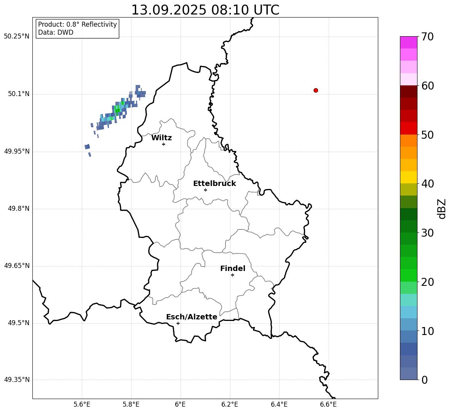Click the 6°E longitude label

[x=180, y=404]
